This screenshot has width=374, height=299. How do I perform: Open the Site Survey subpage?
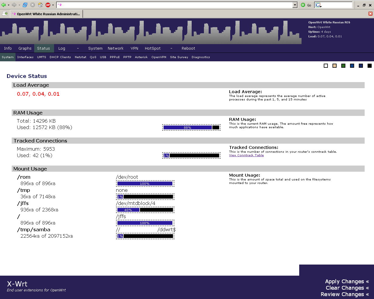179,57
